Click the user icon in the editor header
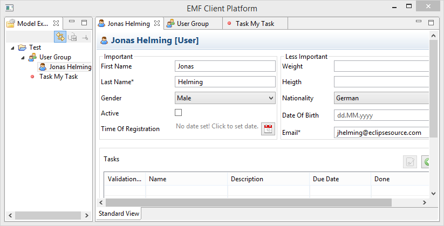This screenshot has width=444, height=226. [104, 40]
